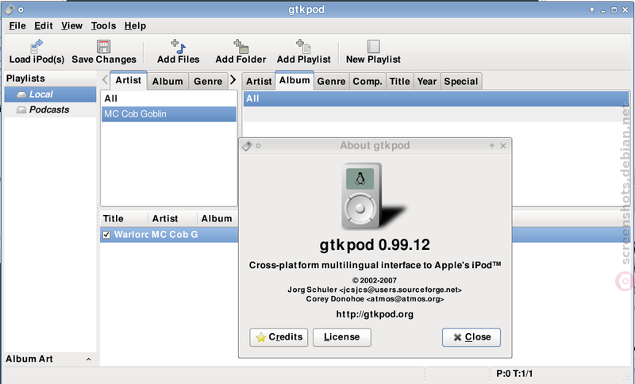Select the Podcasts playlist
The height and width of the screenshot is (384, 635).
[x=50, y=109]
